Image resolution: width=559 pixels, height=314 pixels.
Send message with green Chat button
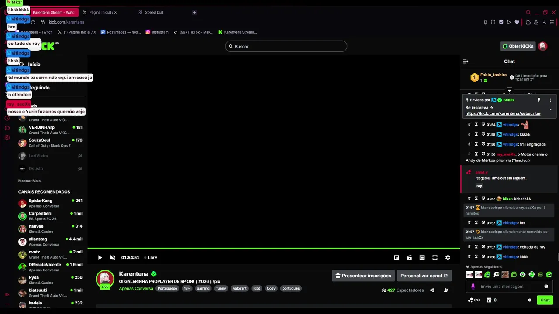click(545, 300)
